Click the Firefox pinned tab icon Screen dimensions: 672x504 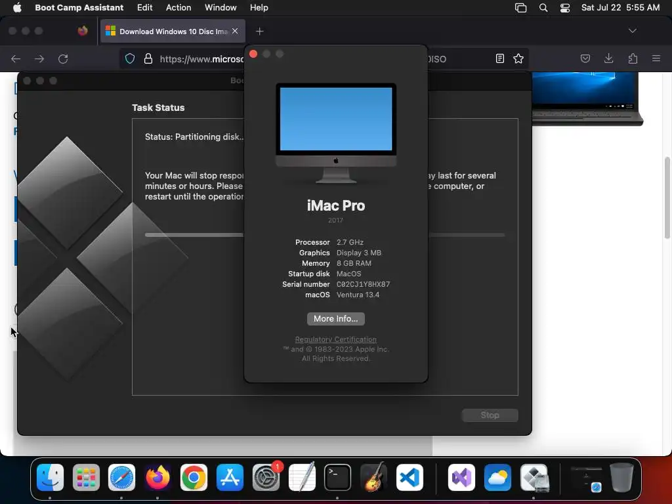point(83,31)
